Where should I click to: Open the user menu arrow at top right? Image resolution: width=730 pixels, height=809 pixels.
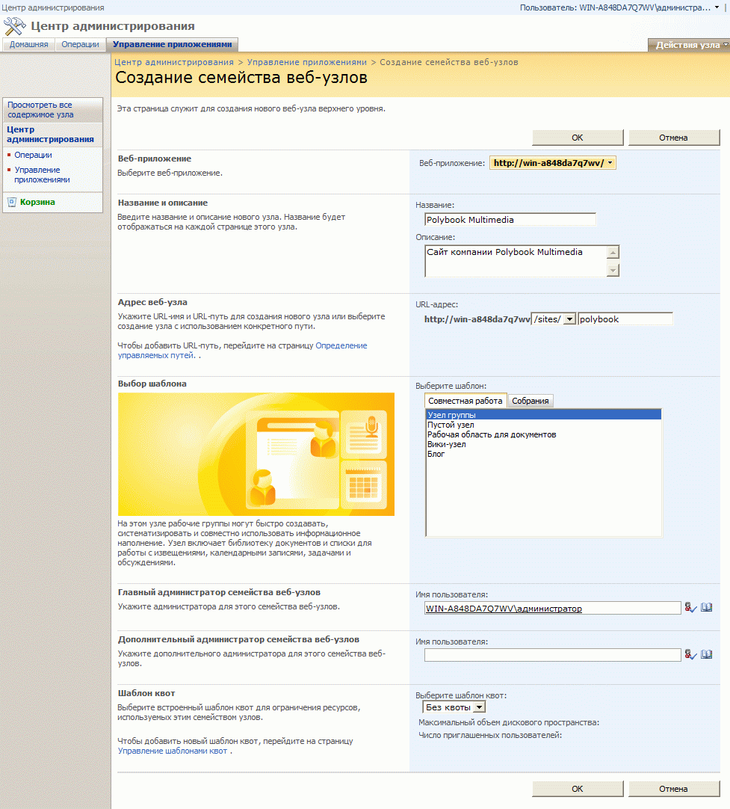point(717,7)
